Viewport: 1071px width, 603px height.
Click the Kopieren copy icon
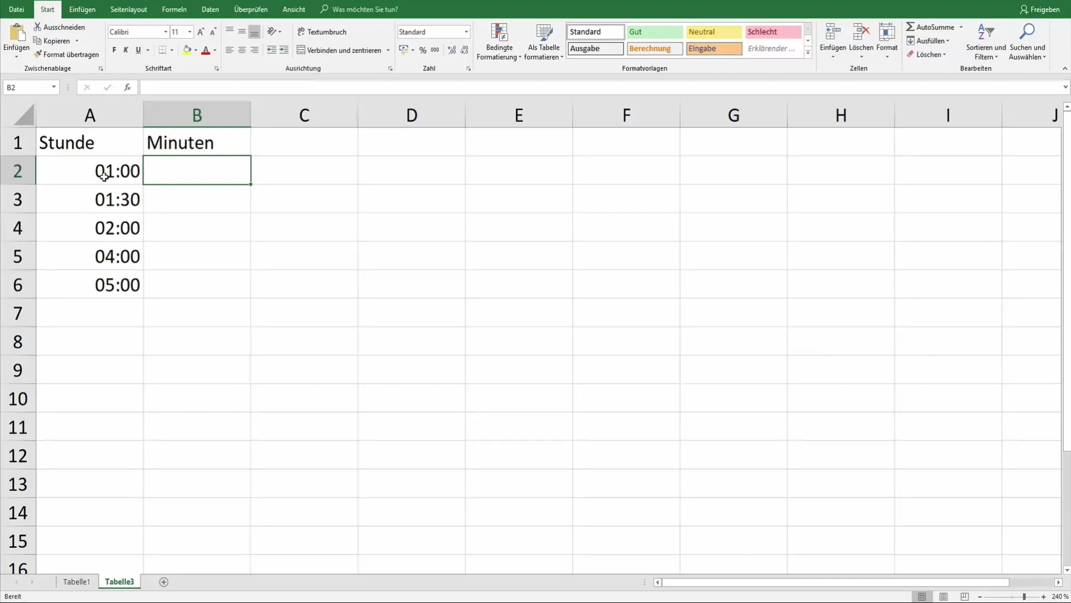pos(37,41)
